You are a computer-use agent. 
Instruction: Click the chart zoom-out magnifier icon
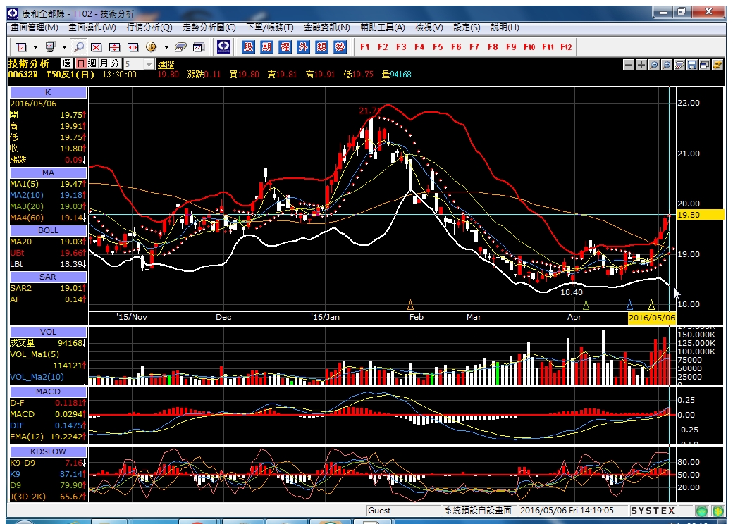[x=654, y=65]
